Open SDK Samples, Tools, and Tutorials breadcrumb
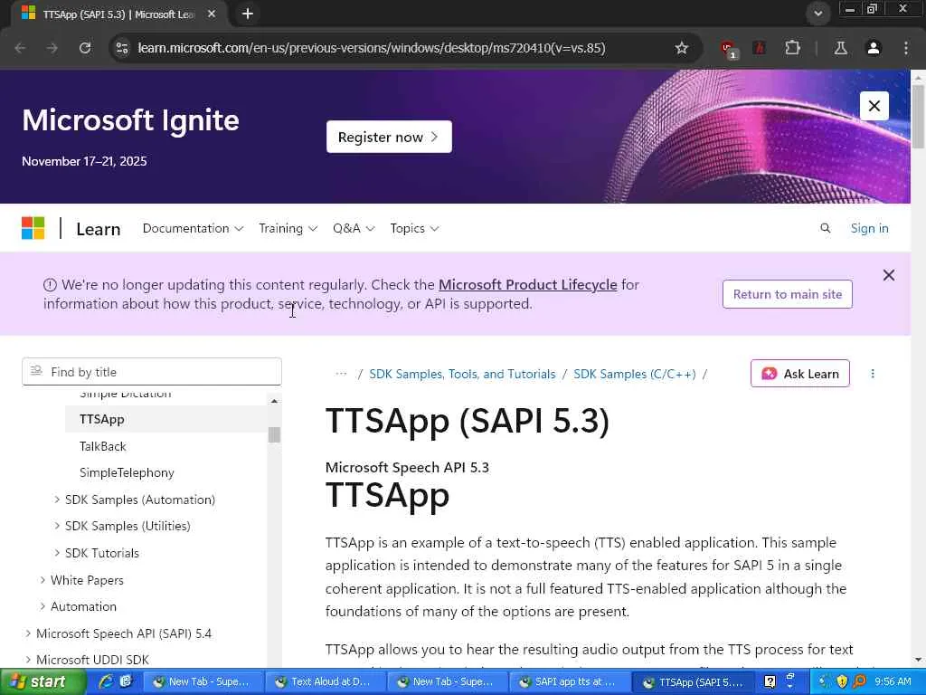Image resolution: width=926 pixels, height=695 pixels. pos(462,374)
